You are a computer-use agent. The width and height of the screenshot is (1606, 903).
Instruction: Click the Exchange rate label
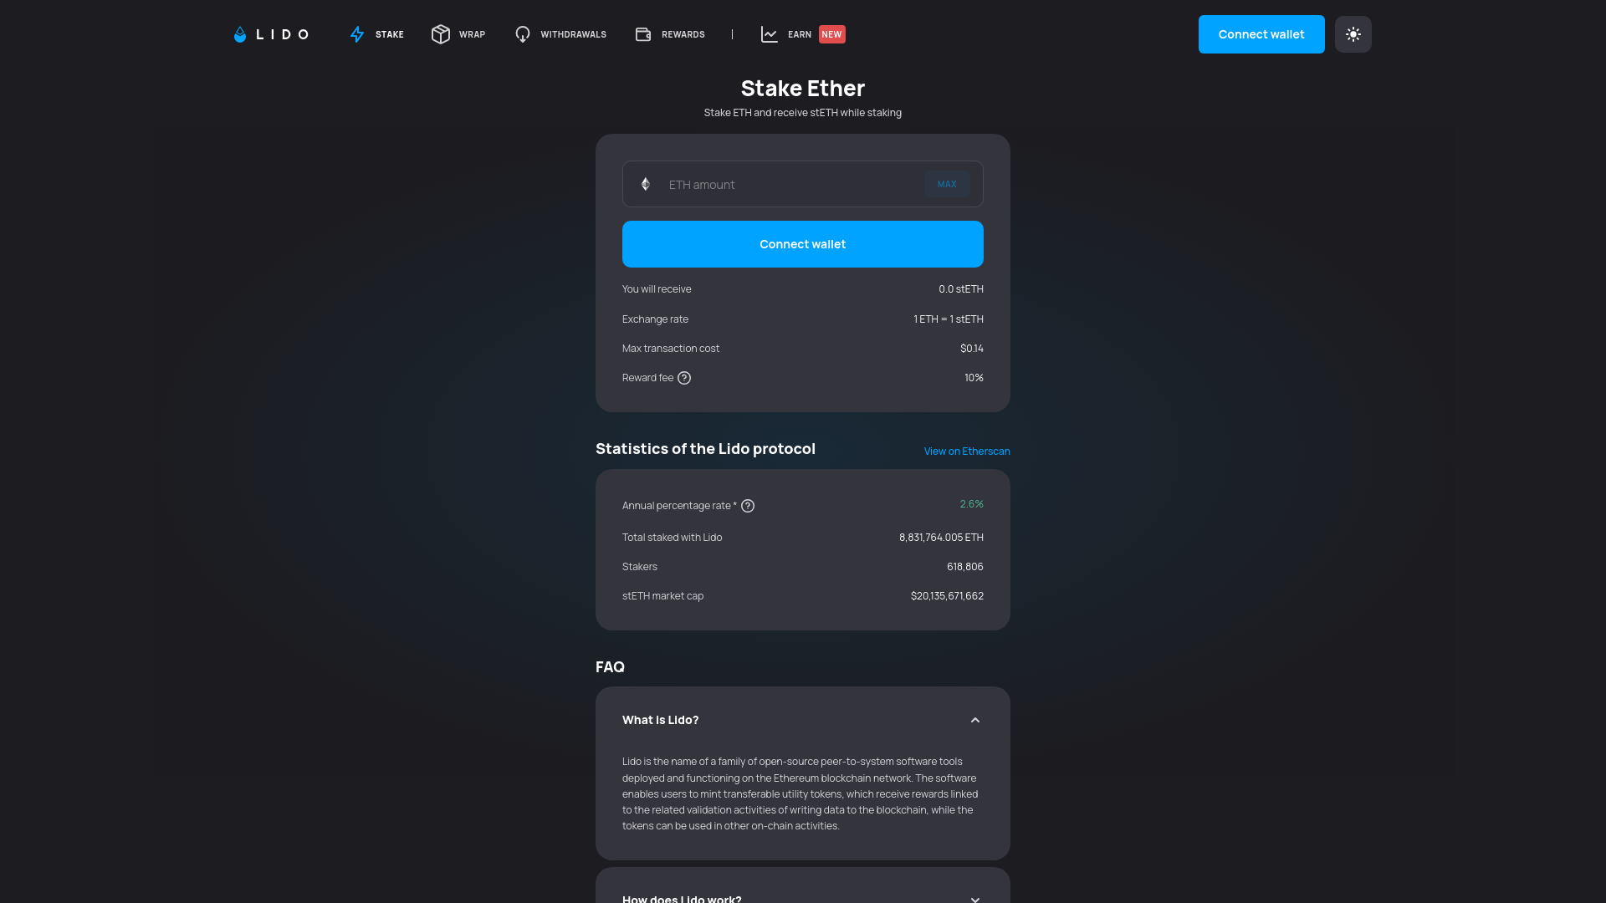[655, 319]
